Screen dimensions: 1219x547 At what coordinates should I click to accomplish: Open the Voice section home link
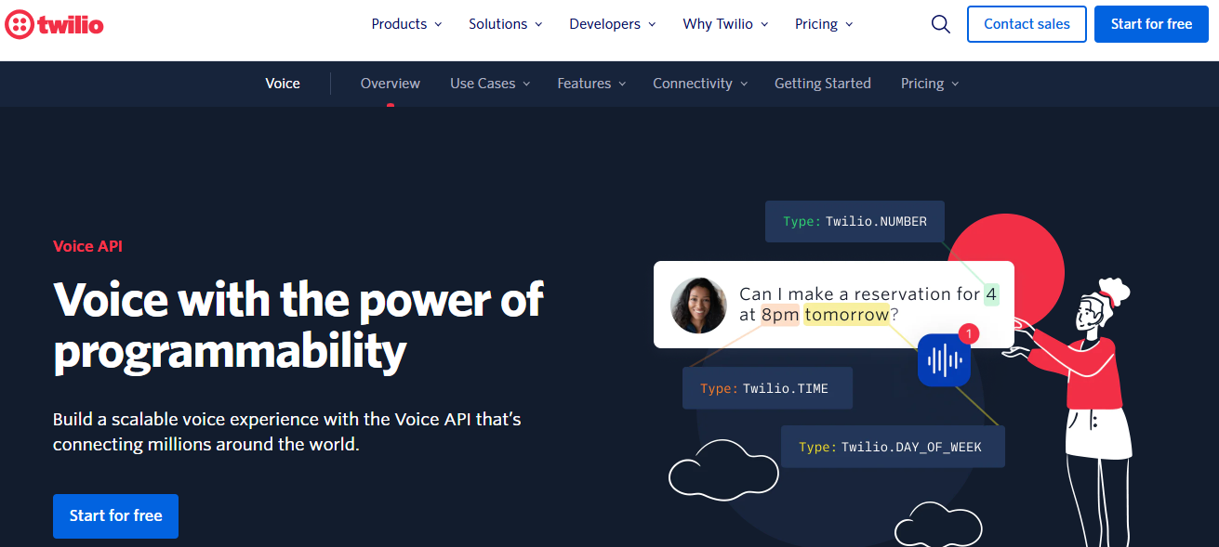pyautogui.click(x=283, y=84)
